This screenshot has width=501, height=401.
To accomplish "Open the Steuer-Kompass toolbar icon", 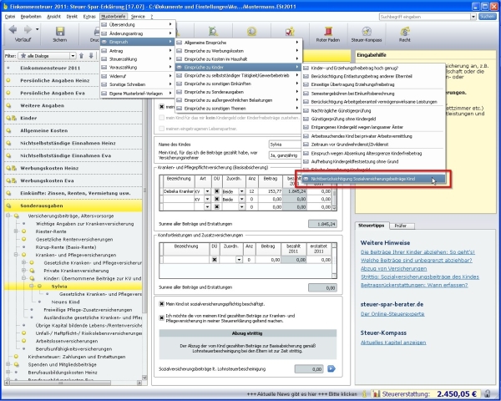I will click(x=367, y=32).
